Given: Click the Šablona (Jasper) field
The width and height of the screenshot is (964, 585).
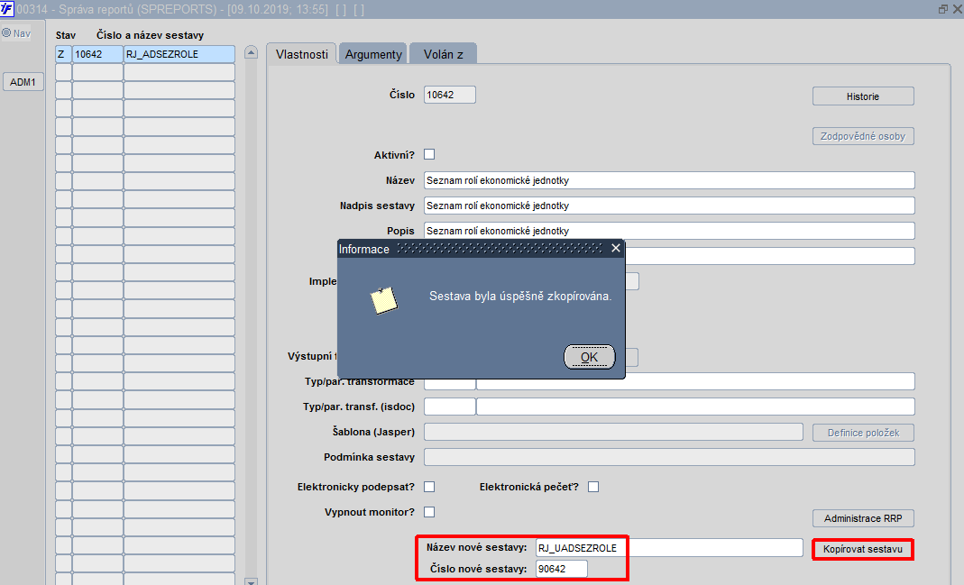Looking at the screenshot, I should [613, 432].
